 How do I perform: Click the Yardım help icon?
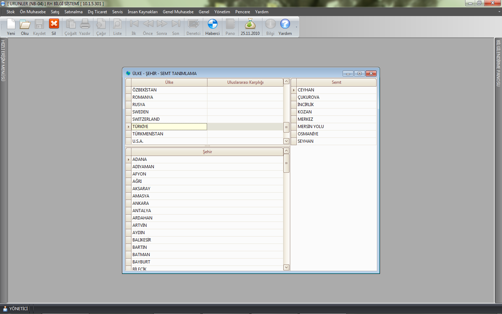pyautogui.click(x=285, y=24)
